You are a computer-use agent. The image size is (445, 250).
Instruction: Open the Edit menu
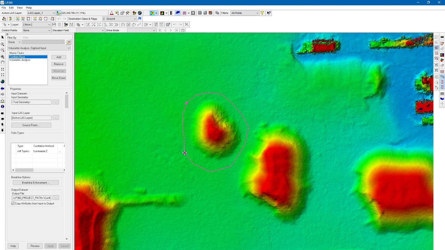tap(11, 8)
